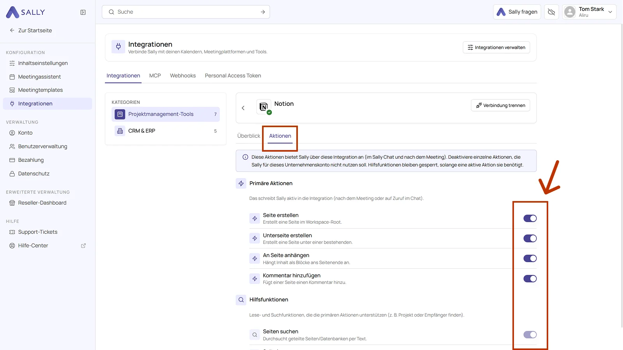Click the crossed-out cloud icon in header
This screenshot has width=623, height=350.
tap(551, 12)
